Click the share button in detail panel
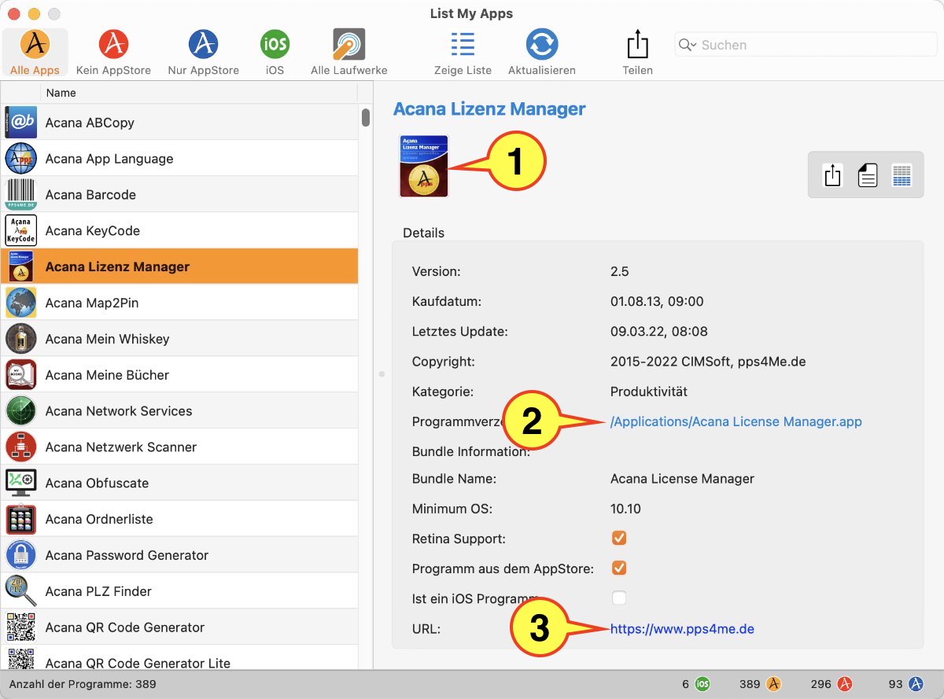Viewport: 944px width, 699px height. pyautogui.click(x=833, y=175)
